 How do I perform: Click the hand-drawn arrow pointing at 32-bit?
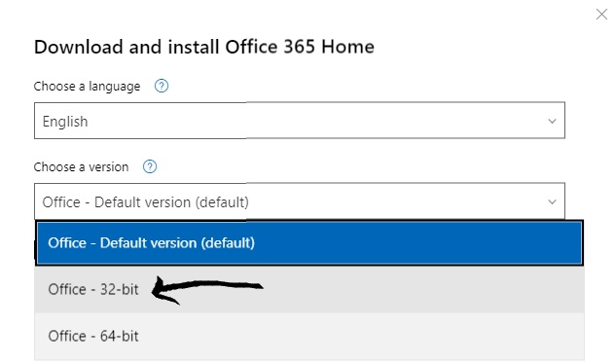click(206, 290)
